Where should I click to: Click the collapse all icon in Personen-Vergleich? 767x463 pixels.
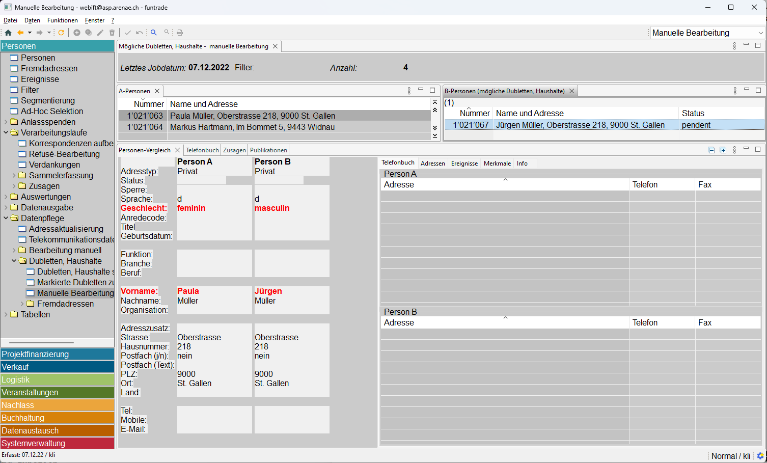[x=711, y=150]
